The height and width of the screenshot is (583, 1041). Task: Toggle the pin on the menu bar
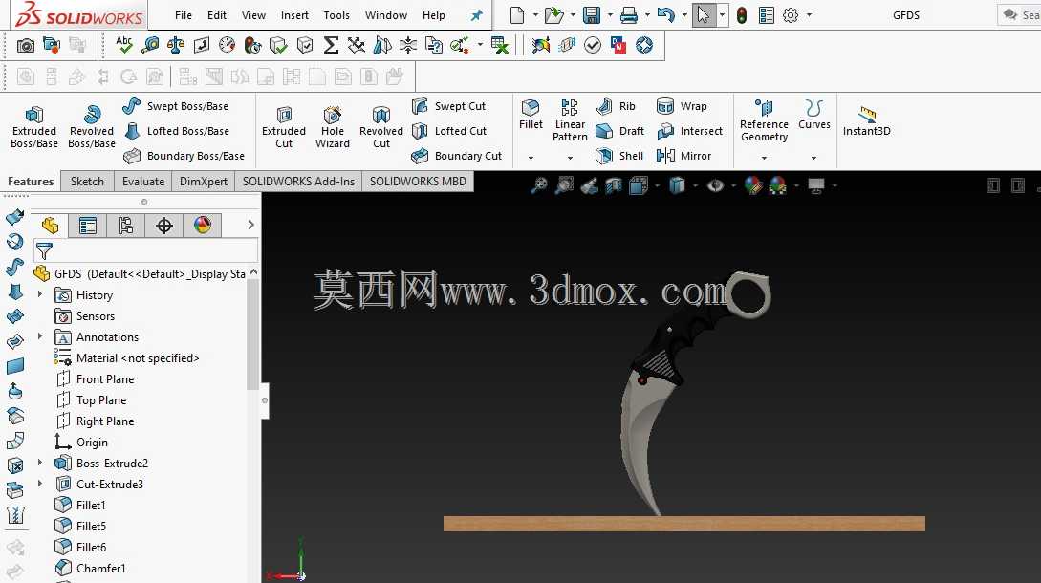point(477,15)
